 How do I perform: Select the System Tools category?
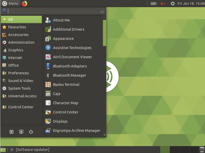(x=19, y=88)
